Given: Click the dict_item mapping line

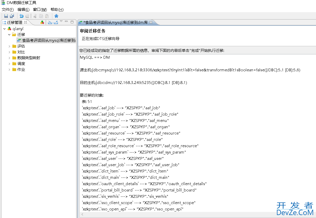Looking at the screenshot, I should click(x=125, y=171).
